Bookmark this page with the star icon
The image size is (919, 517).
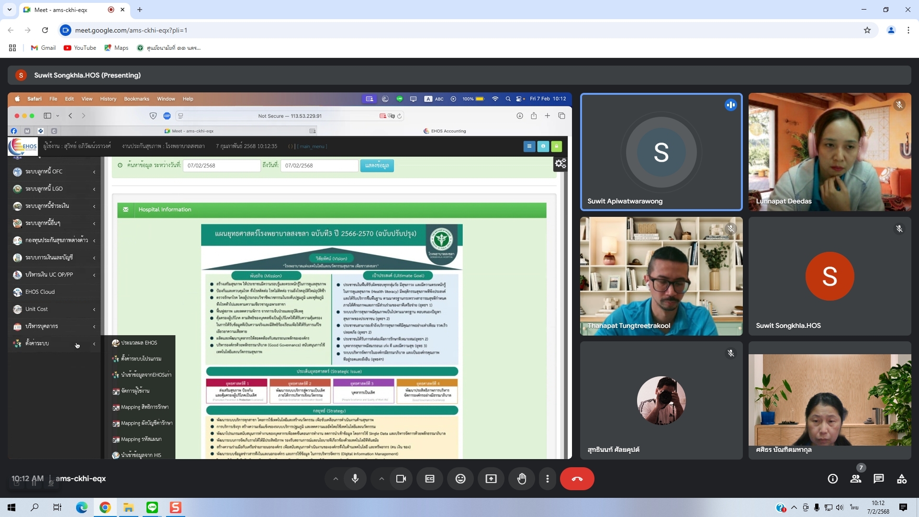(x=867, y=30)
